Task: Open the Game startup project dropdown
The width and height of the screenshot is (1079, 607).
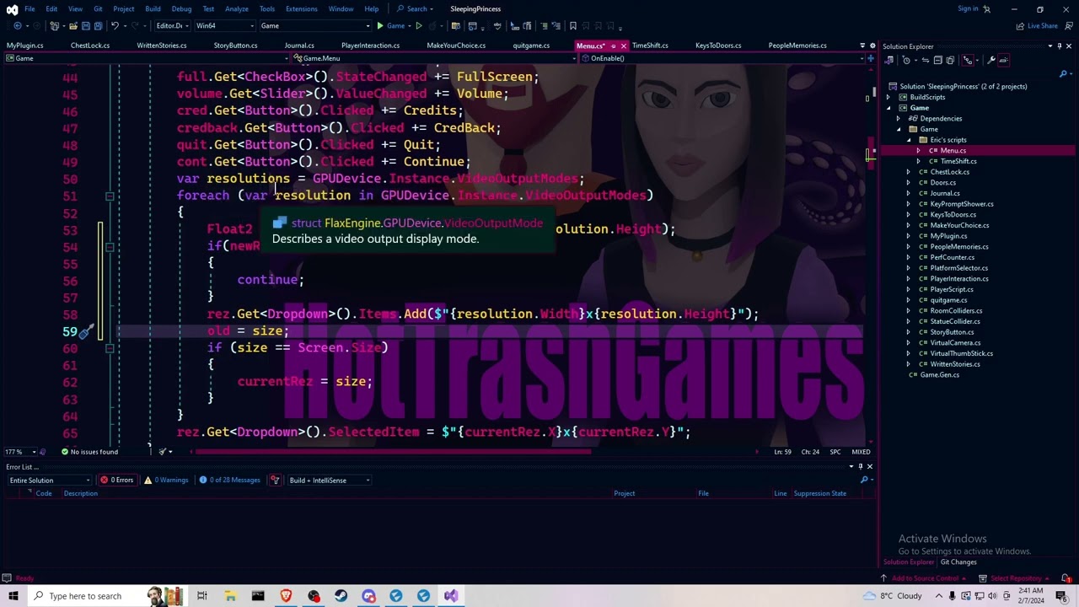Action: point(315,26)
